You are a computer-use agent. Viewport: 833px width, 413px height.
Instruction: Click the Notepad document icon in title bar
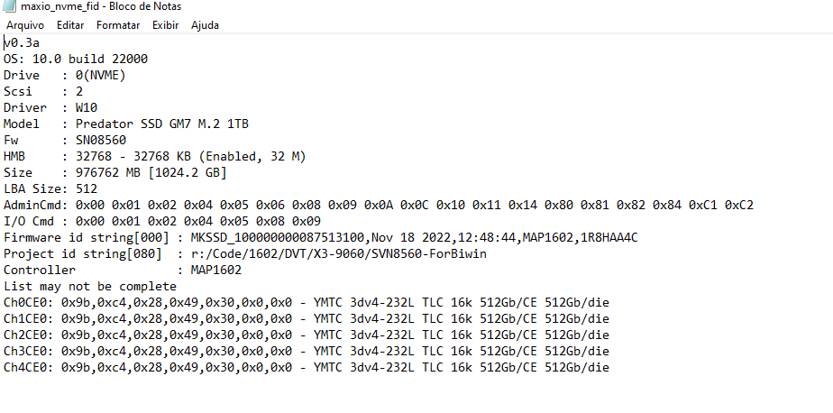click(9, 6)
